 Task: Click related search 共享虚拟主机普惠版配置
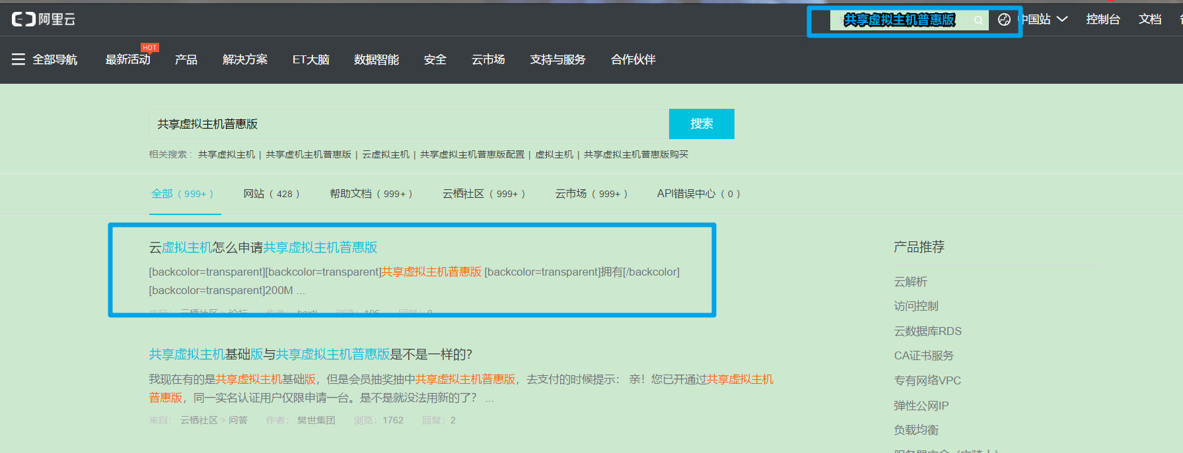472,154
